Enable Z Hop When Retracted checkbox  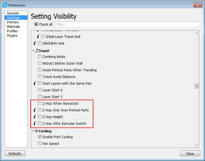coord(40,103)
